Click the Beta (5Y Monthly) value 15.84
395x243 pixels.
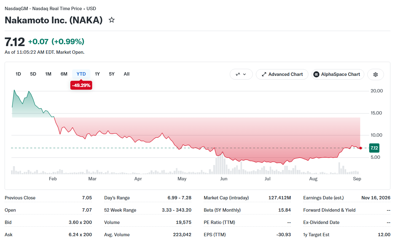point(285,210)
